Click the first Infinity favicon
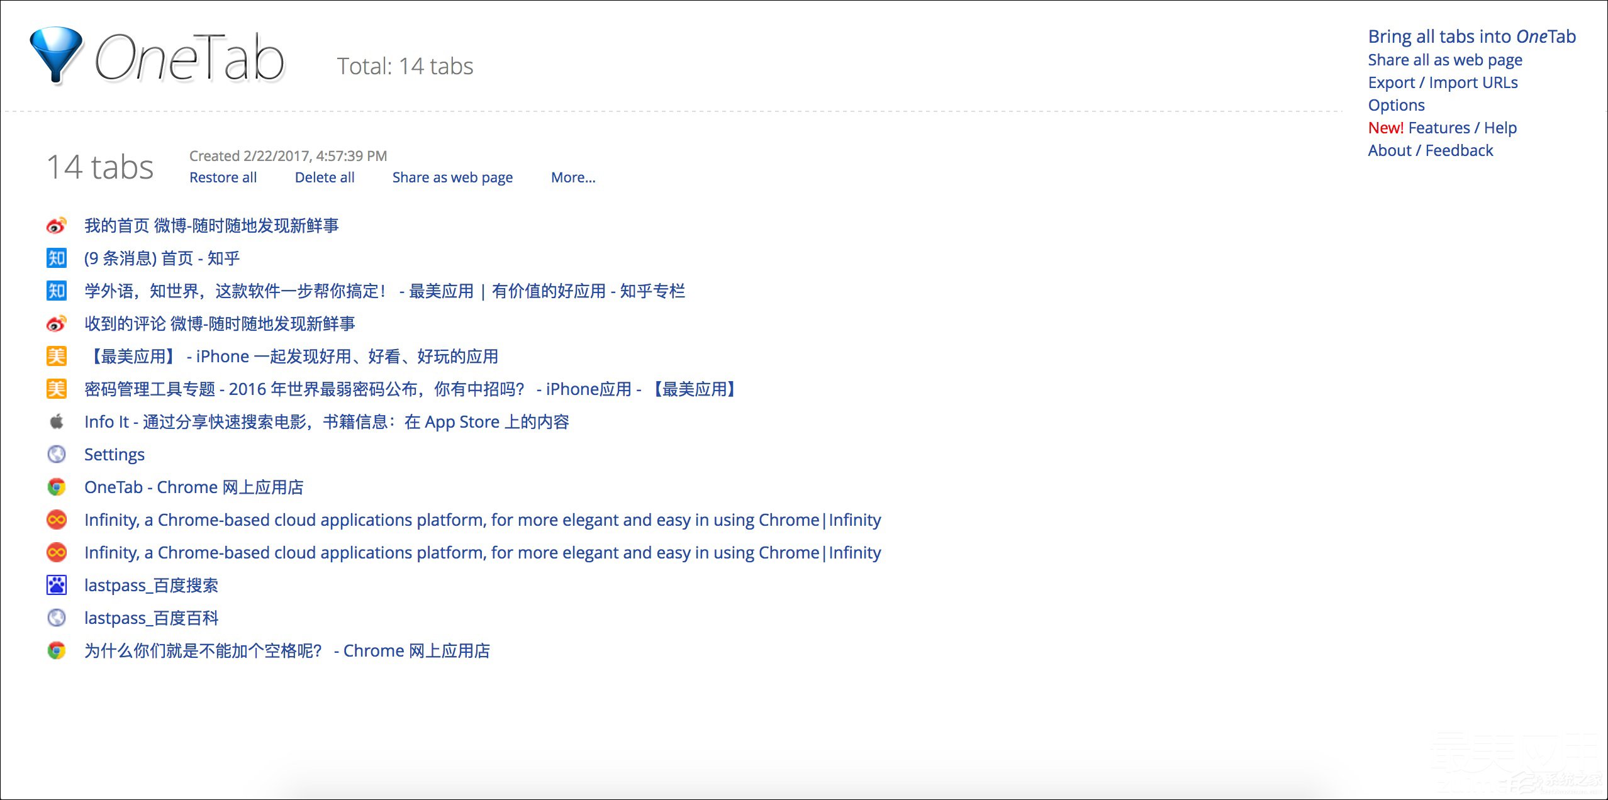 (x=57, y=520)
